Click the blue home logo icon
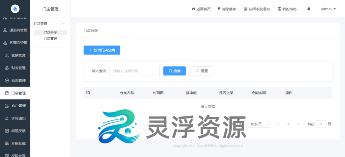Screen dimensions: 345x157 click(x=15, y=9)
